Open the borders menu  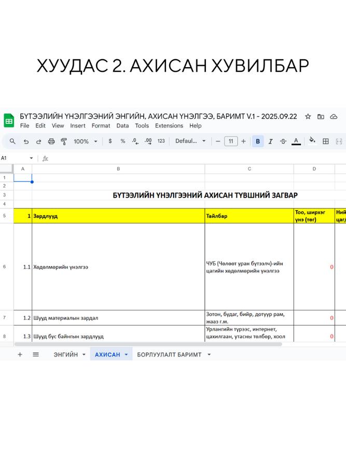pos(326,141)
